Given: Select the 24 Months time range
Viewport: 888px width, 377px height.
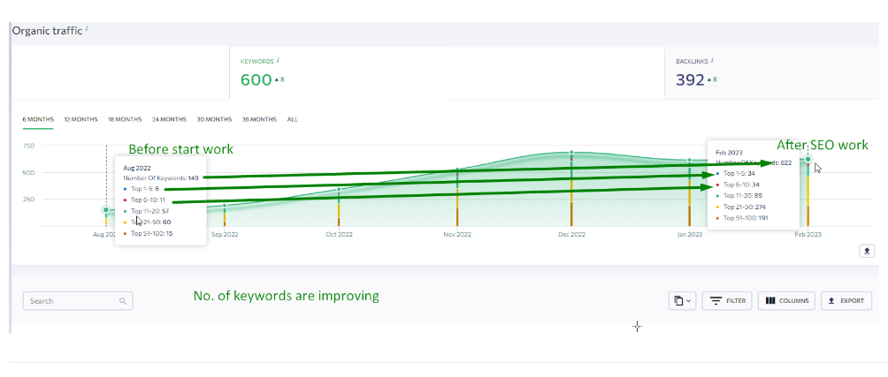Looking at the screenshot, I should (169, 119).
